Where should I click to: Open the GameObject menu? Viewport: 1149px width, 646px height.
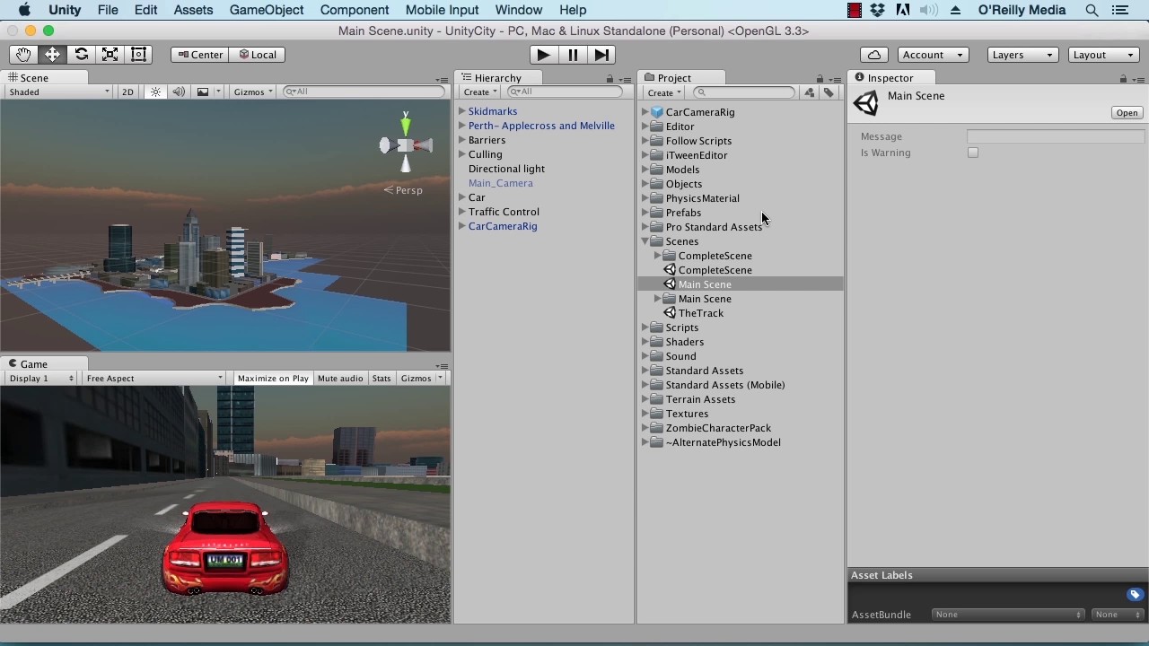(267, 10)
